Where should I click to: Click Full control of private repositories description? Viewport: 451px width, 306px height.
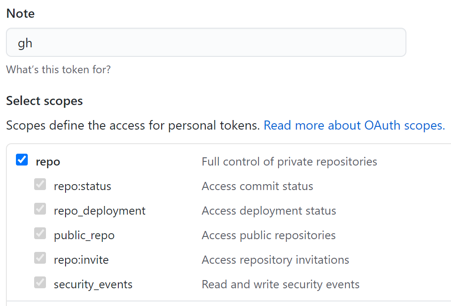click(289, 161)
